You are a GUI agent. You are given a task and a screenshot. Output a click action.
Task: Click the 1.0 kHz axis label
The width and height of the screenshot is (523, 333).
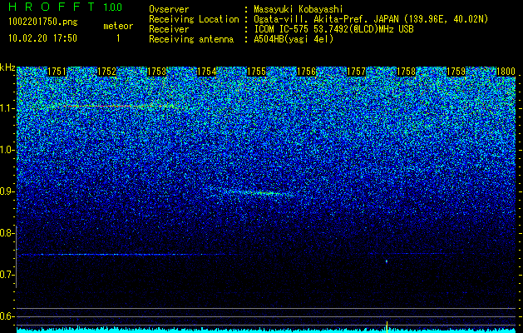pyautogui.click(x=6, y=151)
